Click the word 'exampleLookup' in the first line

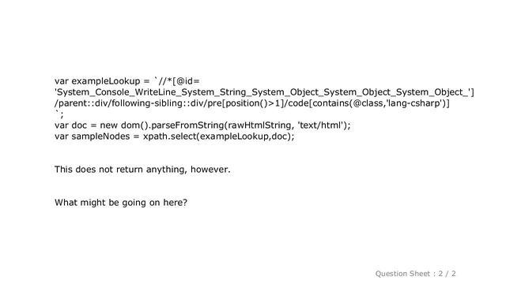106,81
